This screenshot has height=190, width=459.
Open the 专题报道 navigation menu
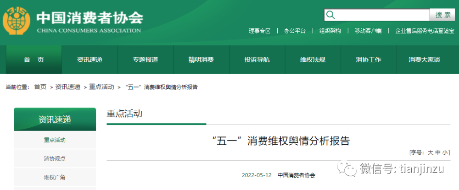(x=146, y=60)
